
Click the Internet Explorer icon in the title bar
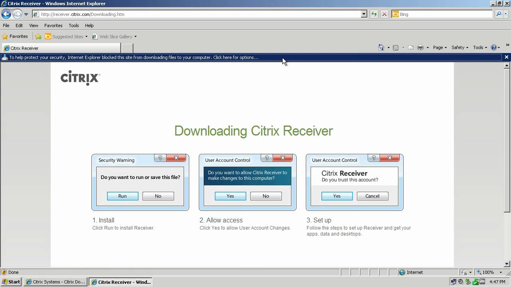tap(4, 4)
